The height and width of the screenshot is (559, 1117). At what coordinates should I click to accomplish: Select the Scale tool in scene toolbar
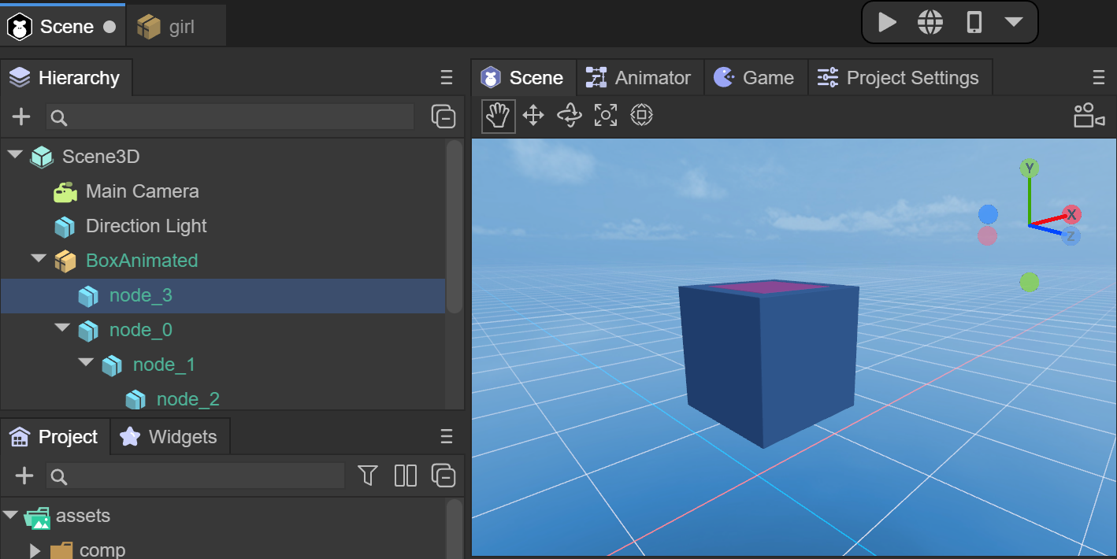[605, 117]
